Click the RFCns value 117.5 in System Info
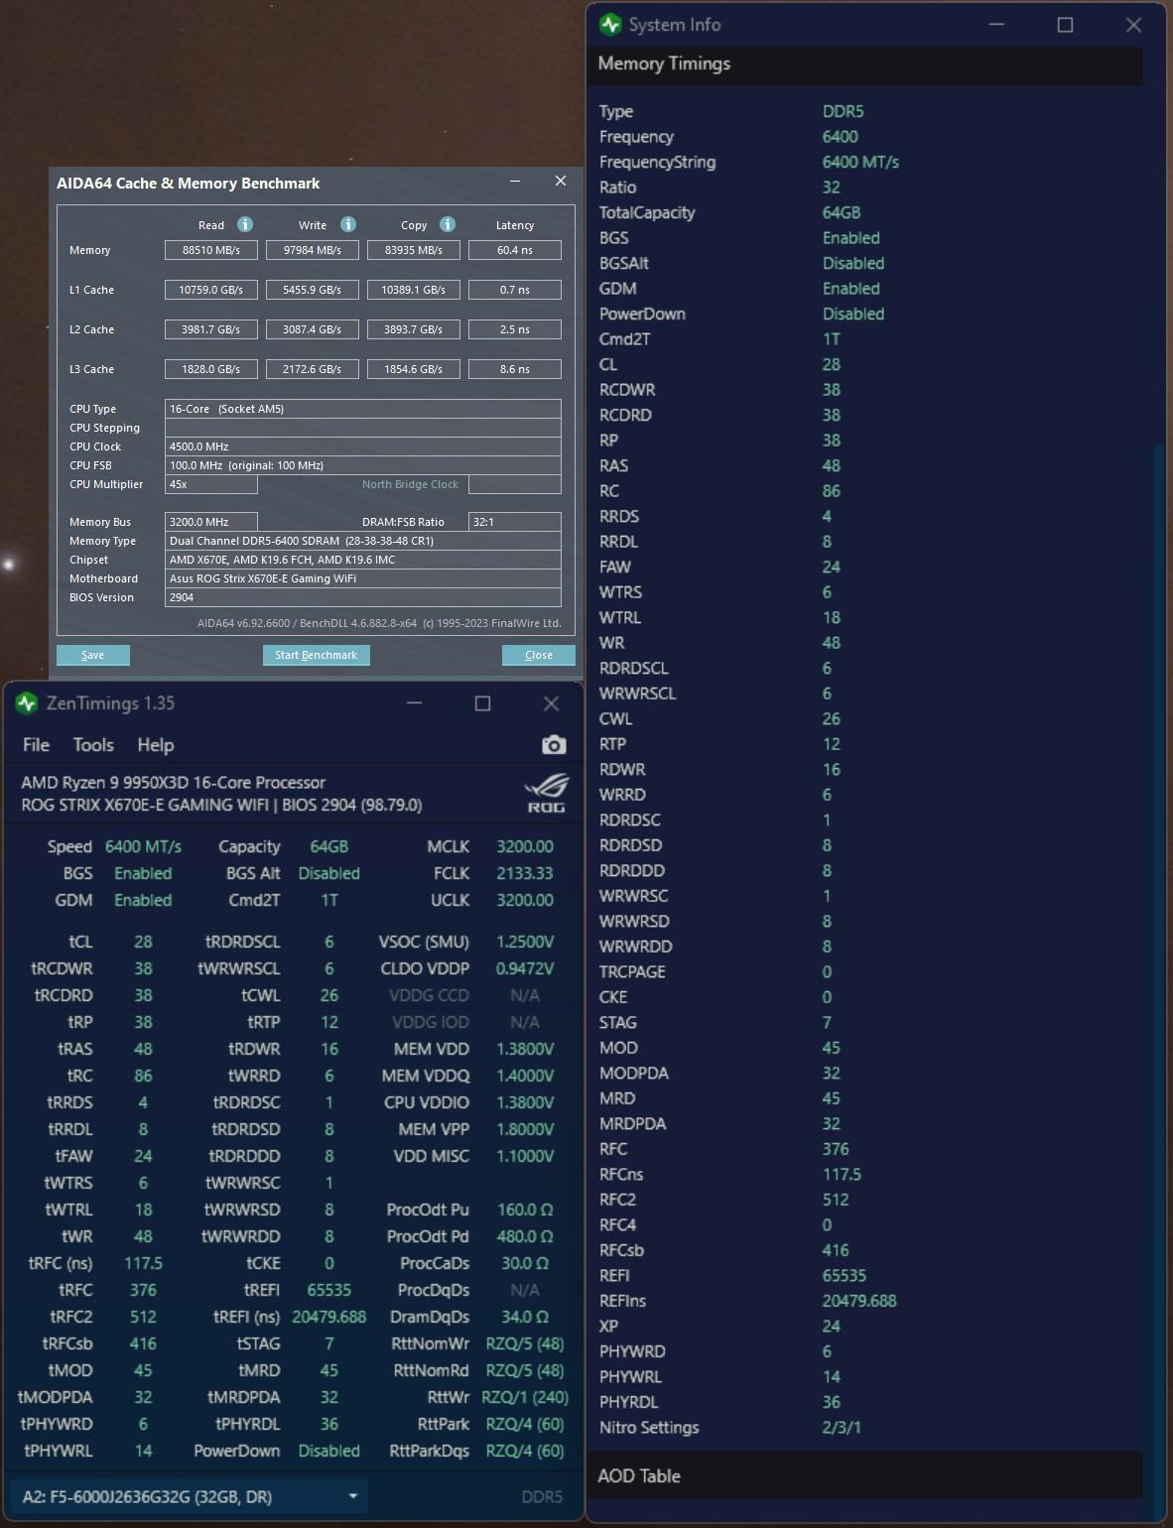Image resolution: width=1173 pixels, height=1528 pixels. pyautogui.click(x=842, y=1174)
